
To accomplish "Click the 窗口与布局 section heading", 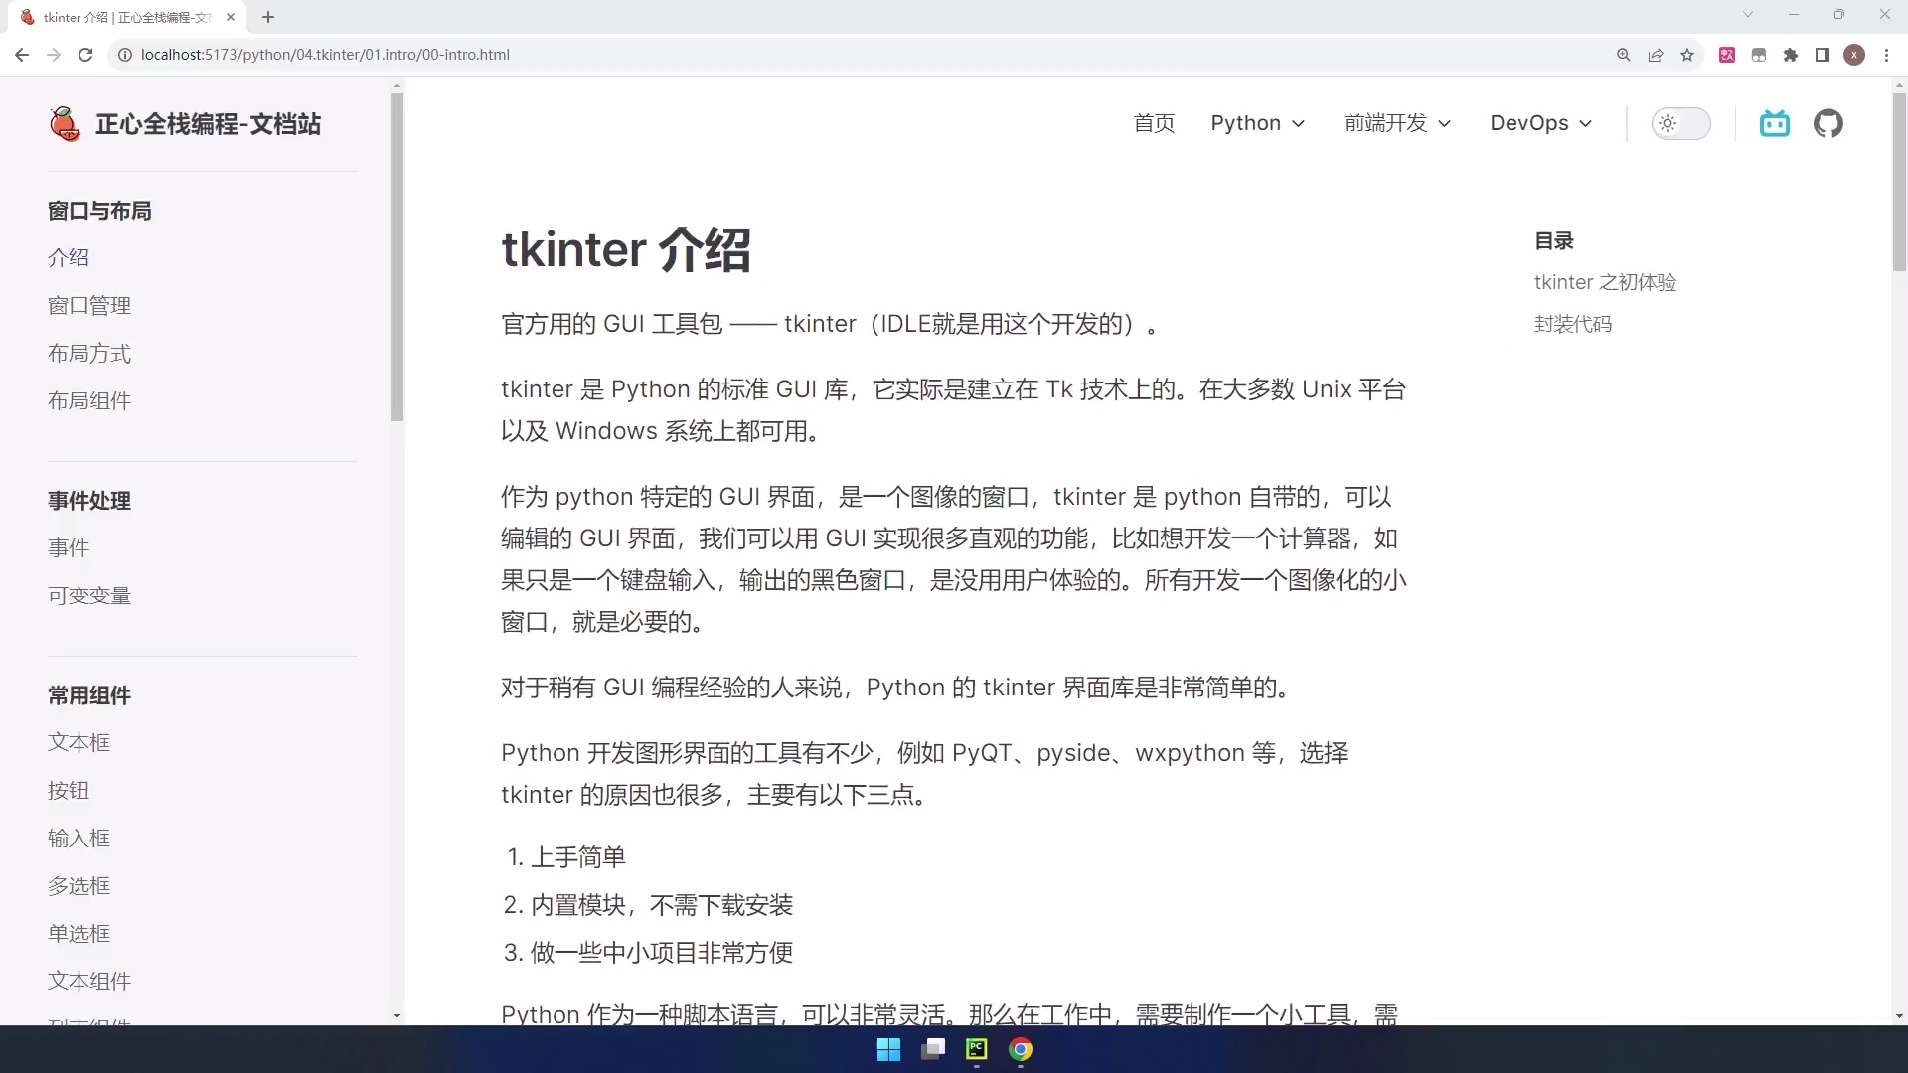I will pyautogui.click(x=99, y=210).
